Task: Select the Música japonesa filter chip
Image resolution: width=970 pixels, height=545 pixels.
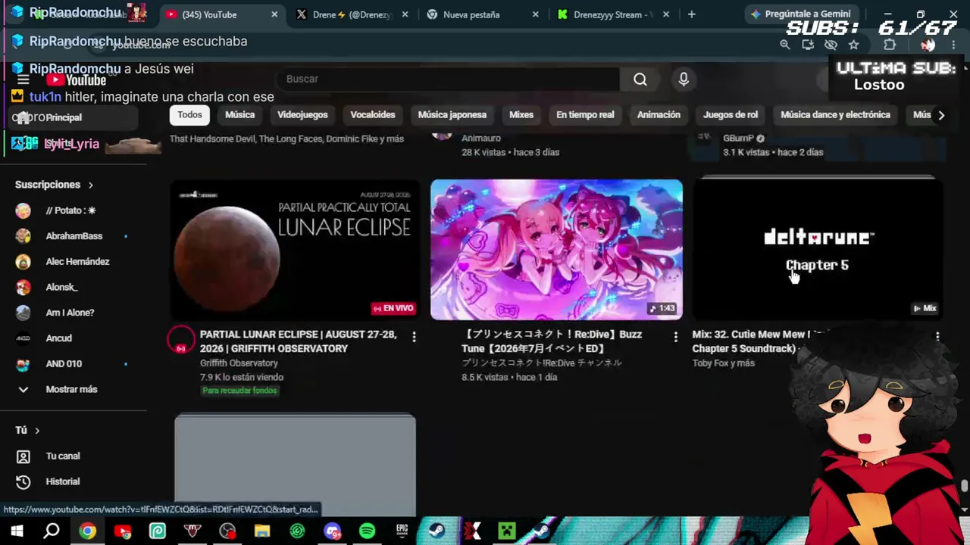Action: coord(452,115)
